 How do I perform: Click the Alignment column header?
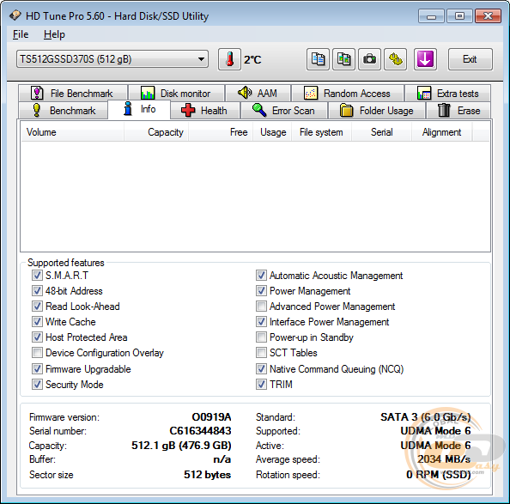tap(441, 132)
